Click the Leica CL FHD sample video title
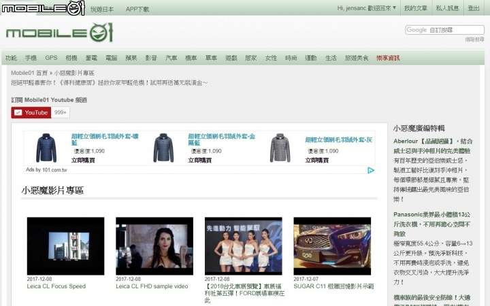490x306 pixels. click(x=152, y=286)
